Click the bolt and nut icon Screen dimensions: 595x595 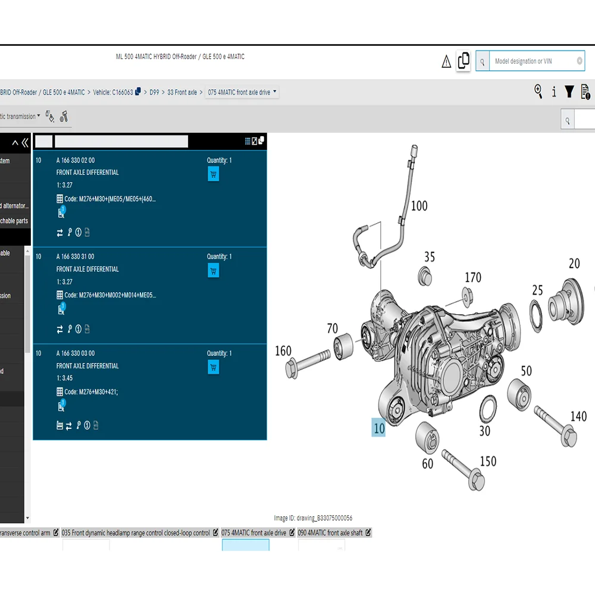click(x=64, y=117)
